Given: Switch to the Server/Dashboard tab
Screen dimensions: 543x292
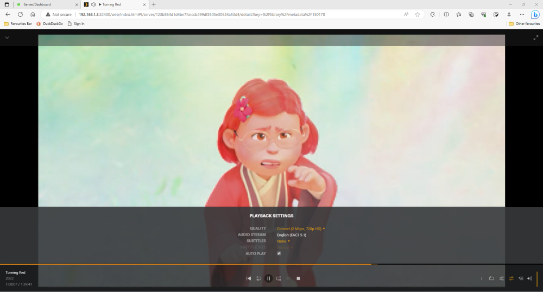Looking at the screenshot, I should click(47, 4).
